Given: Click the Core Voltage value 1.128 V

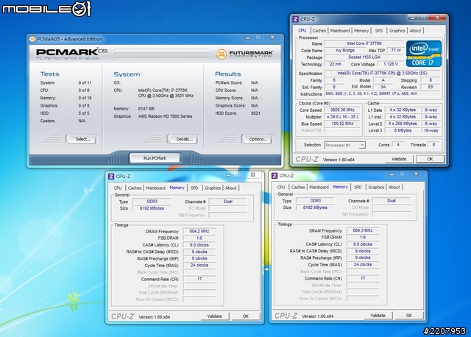Looking at the screenshot, I should click(391, 64).
